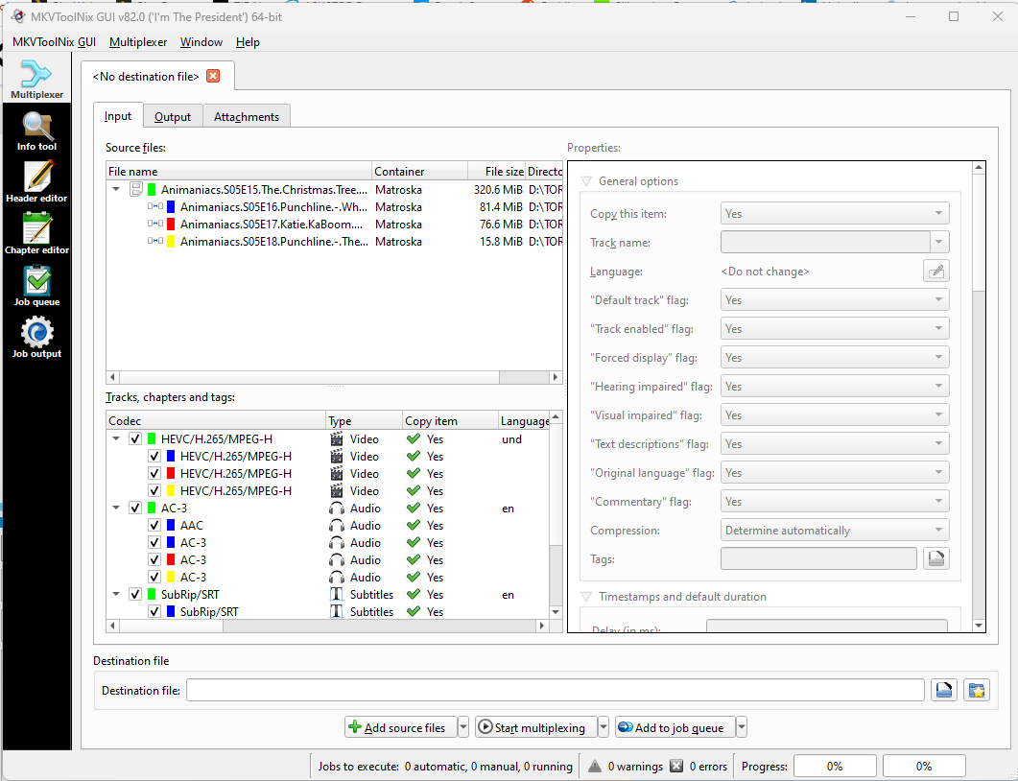Toggle the green SubRip/SRT track checkbox
The image size is (1018, 781).
pos(135,595)
